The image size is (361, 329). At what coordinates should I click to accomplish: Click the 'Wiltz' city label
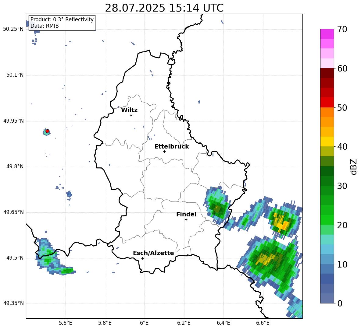coord(129,110)
